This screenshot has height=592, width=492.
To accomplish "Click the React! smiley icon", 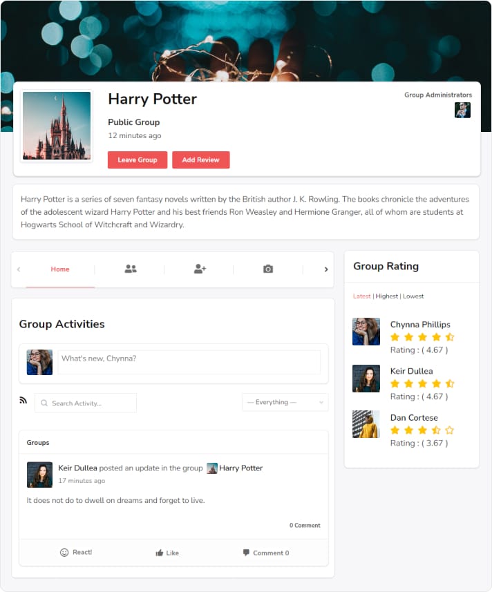I will [x=64, y=553].
